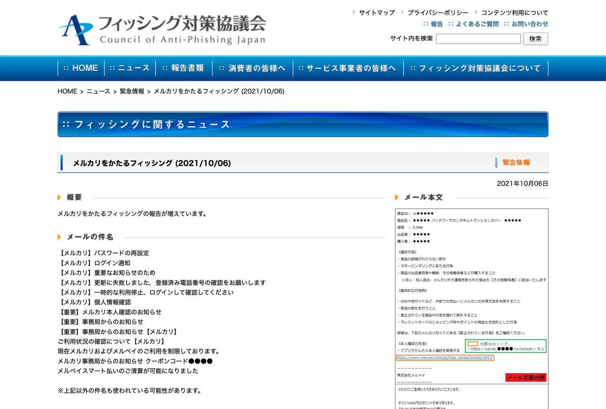
Task: Click the mercari help_center URL in the sample email
Action: pyautogui.click(x=445, y=357)
